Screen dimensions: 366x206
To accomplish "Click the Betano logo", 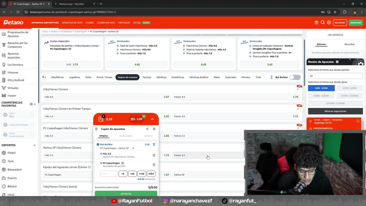I will [13, 22].
